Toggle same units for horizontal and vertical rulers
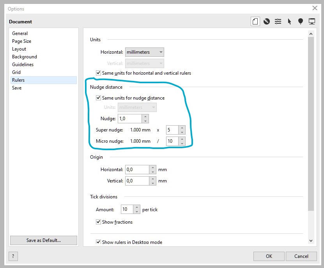 point(99,73)
